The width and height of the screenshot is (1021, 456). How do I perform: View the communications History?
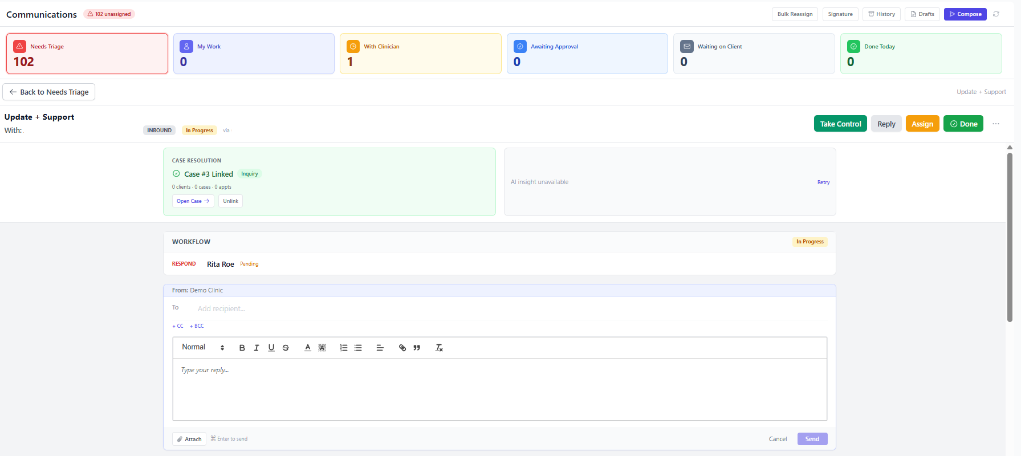pyautogui.click(x=881, y=14)
